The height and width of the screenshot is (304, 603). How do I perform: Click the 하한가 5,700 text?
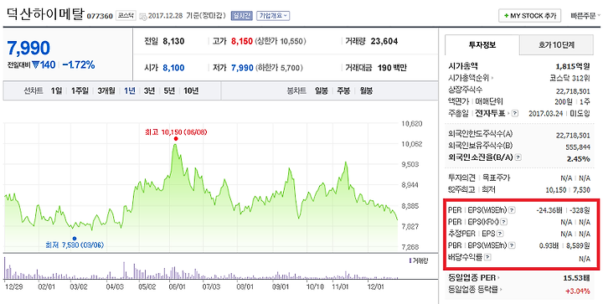coord(279,68)
